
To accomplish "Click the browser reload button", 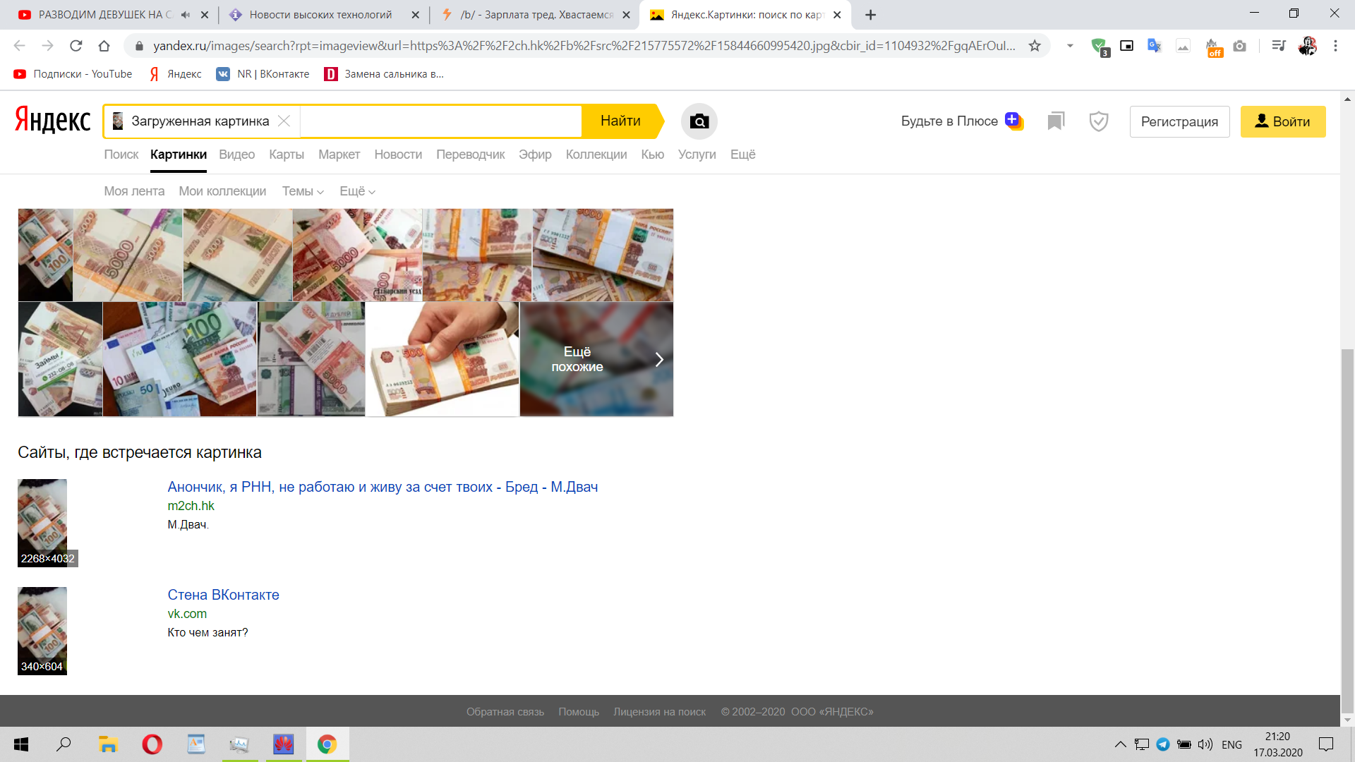I will pos(76,46).
